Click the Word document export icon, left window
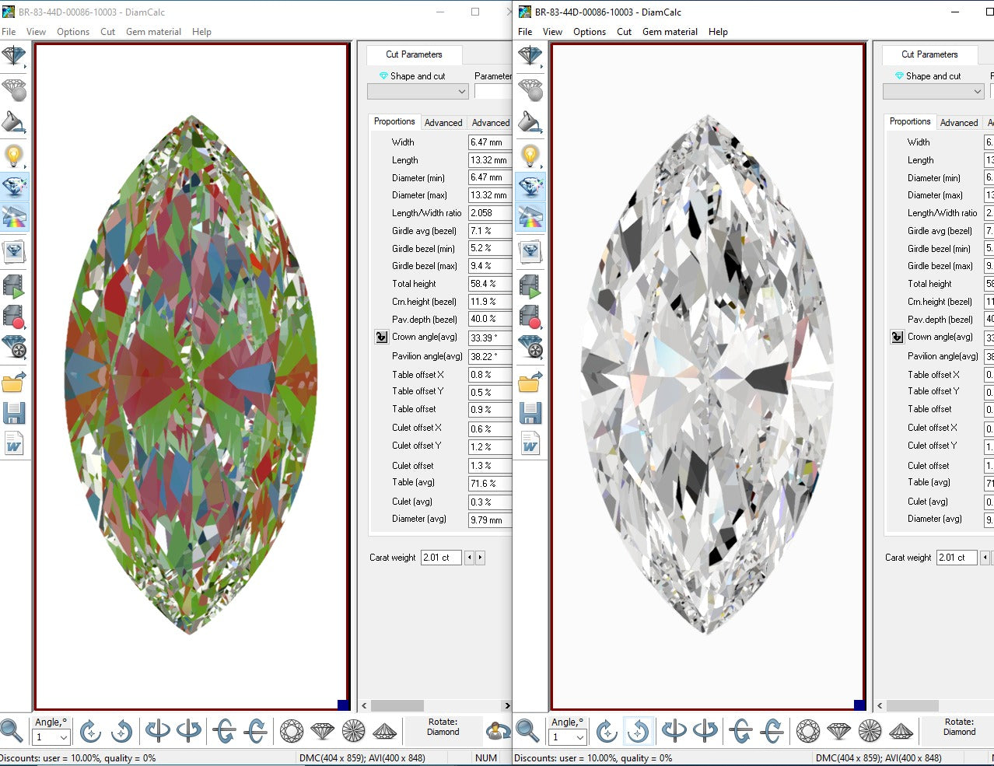The height and width of the screenshot is (766, 994). [x=14, y=443]
